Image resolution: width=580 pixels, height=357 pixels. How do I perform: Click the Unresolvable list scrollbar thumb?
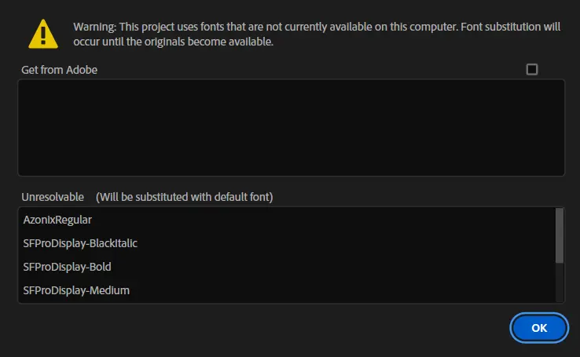(559, 235)
